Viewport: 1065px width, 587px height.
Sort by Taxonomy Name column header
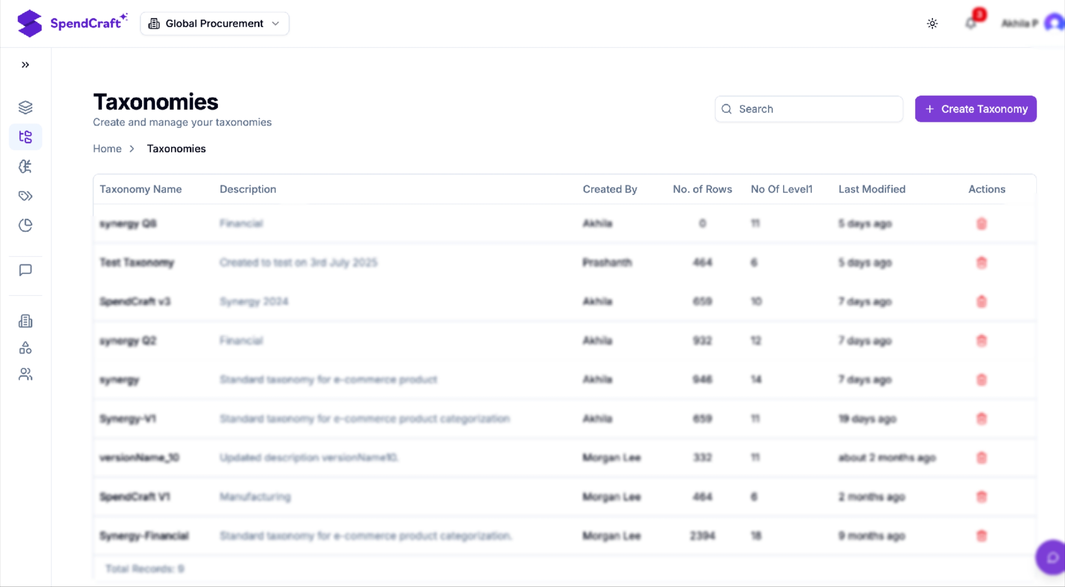141,189
